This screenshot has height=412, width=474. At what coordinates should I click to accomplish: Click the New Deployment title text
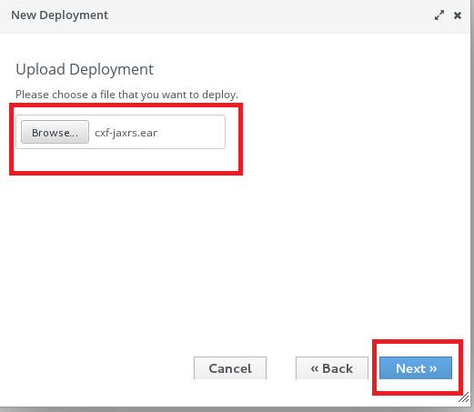59,15
